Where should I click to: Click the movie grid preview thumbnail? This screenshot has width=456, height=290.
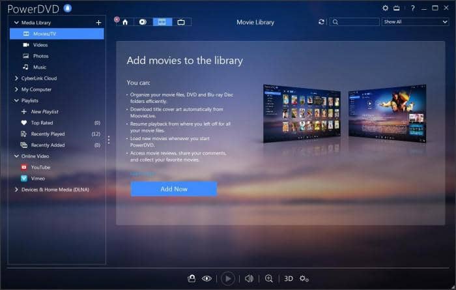pos(302,113)
